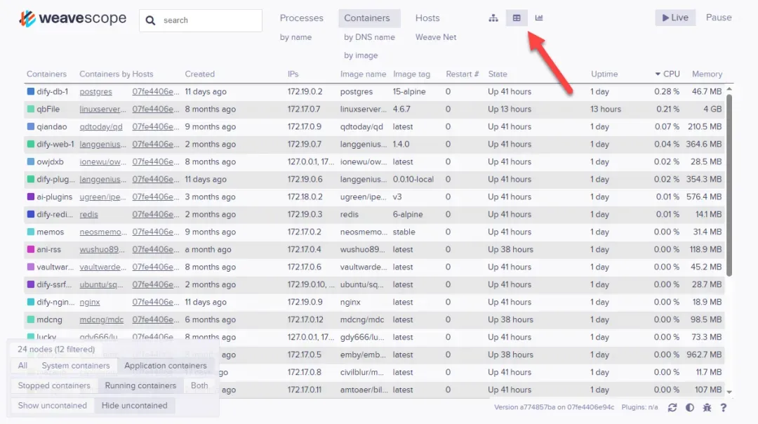
Task: Select Stopped containers filter
Action: tap(54, 385)
